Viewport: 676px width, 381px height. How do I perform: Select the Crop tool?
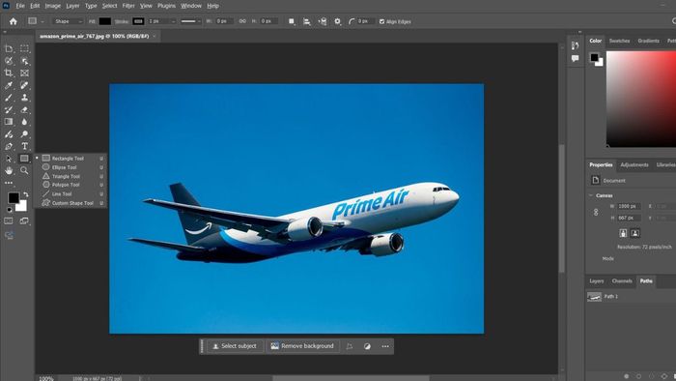click(x=9, y=73)
